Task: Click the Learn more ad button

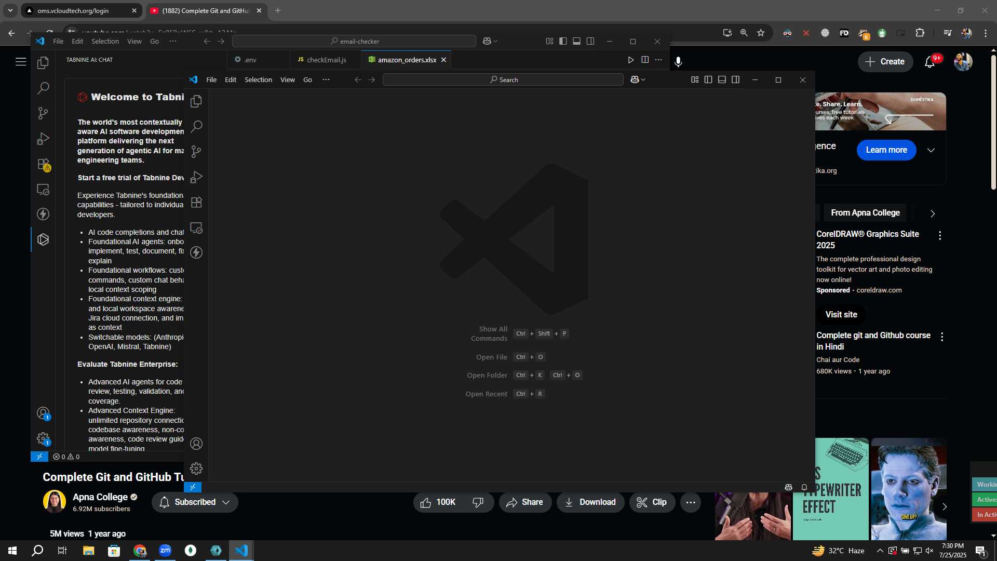Action: pyautogui.click(x=886, y=150)
